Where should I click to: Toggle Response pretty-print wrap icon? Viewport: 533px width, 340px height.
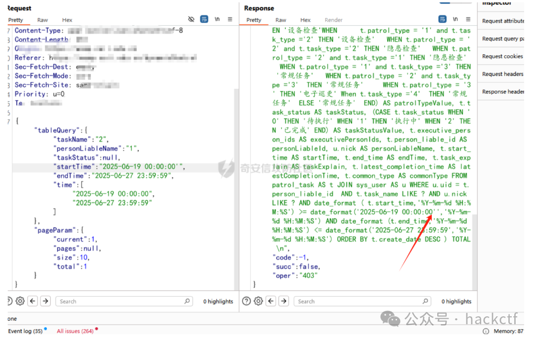tap(442, 19)
